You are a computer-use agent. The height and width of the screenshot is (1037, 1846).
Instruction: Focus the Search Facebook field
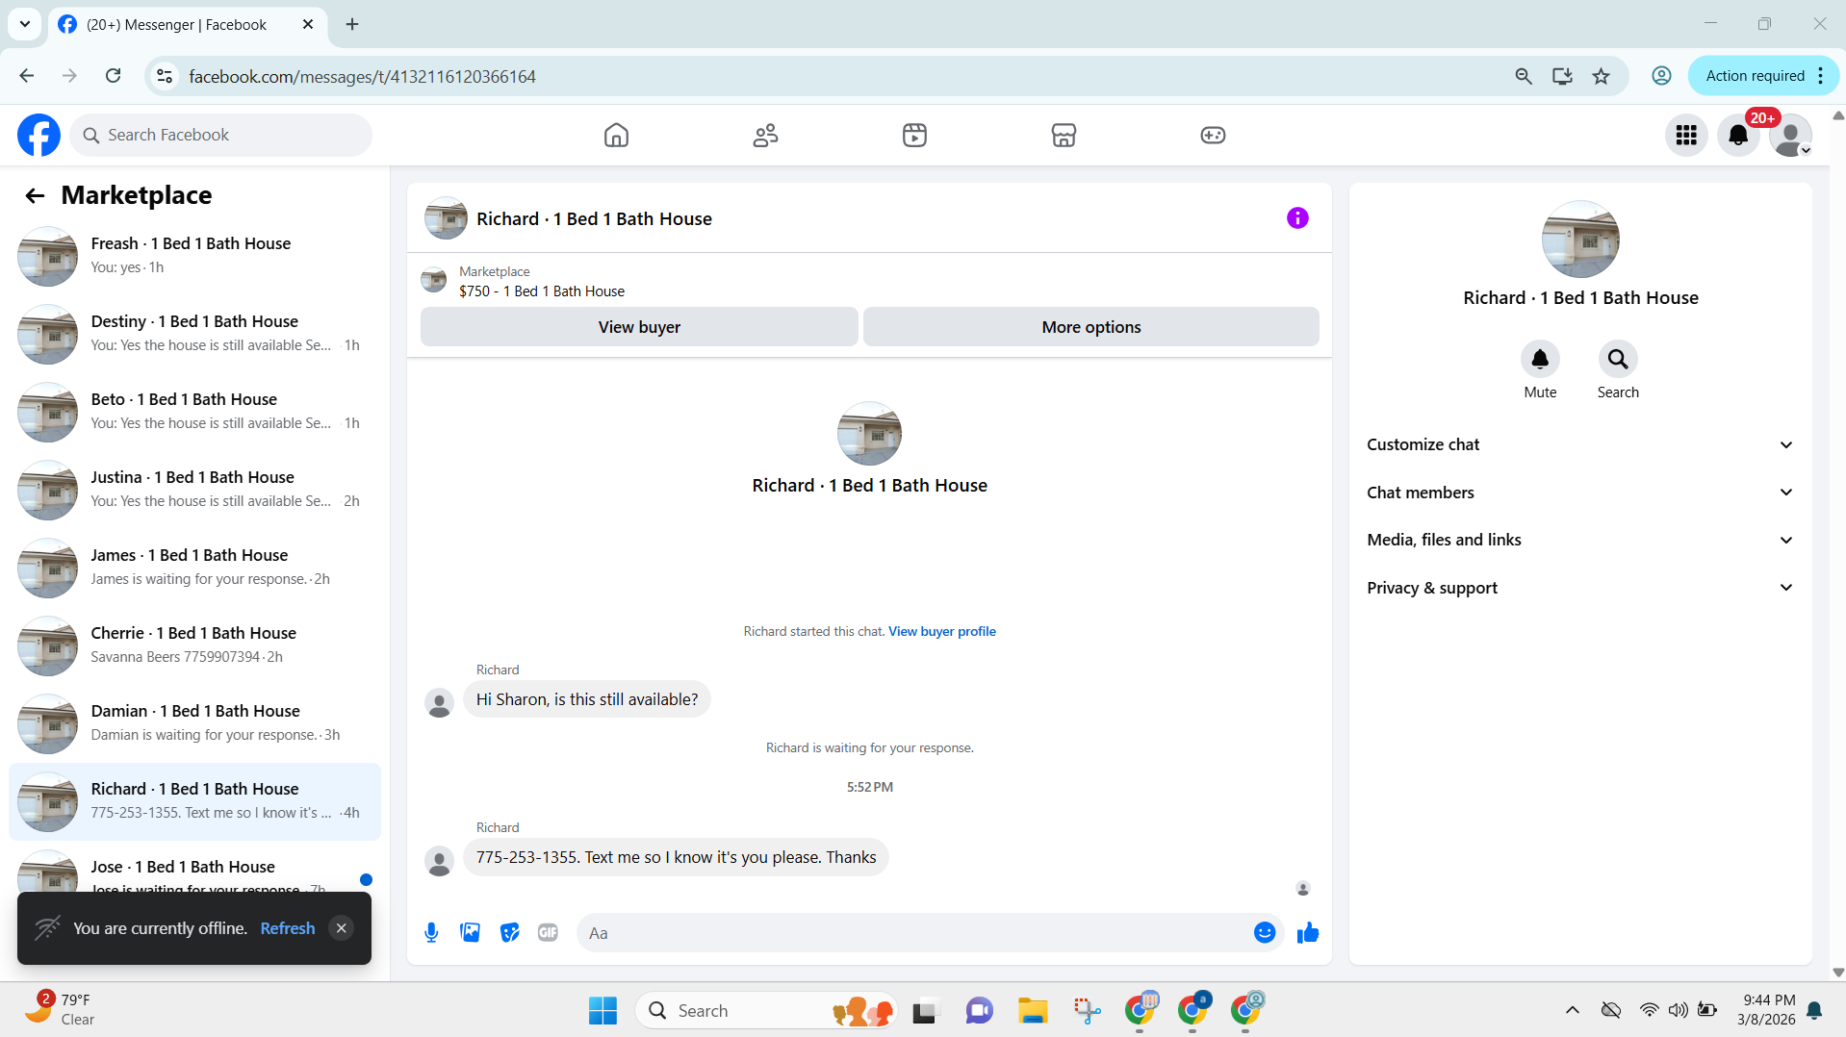[221, 136]
